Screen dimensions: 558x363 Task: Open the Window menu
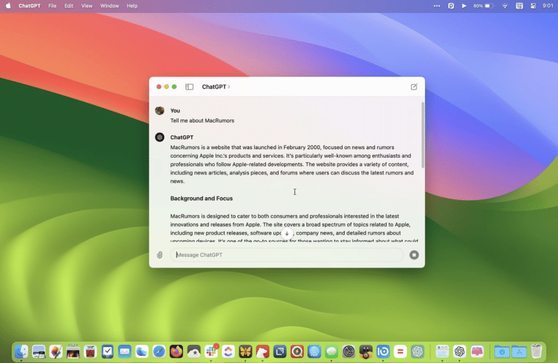(109, 6)
